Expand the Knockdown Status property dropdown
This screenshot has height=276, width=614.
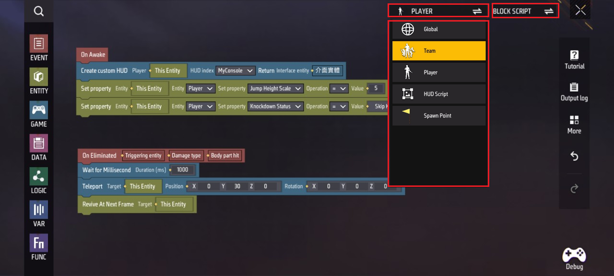click(x=275, y=106)
